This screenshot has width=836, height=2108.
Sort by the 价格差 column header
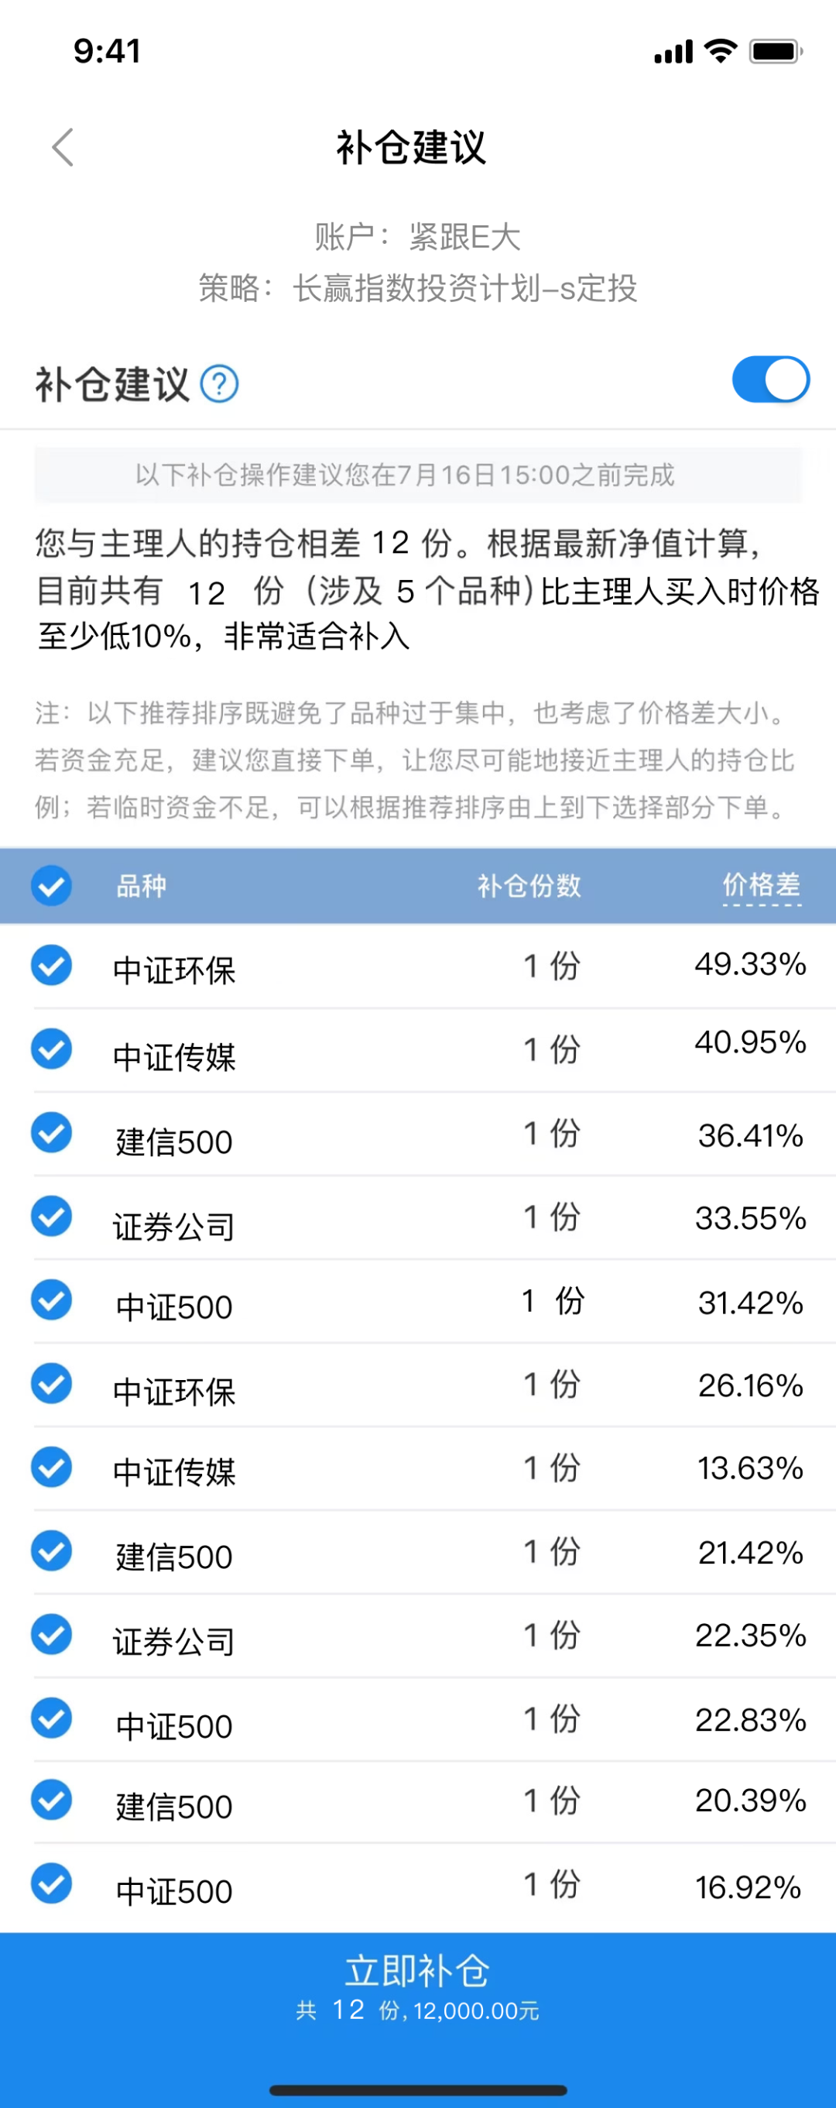click(x=762, y=885)
